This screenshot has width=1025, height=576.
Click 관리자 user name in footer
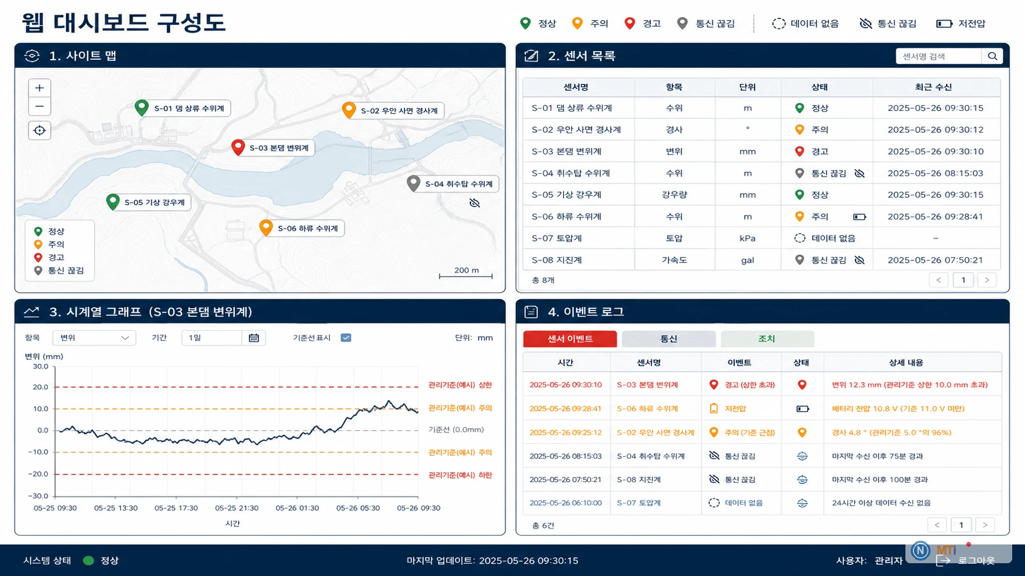[888, 561]
